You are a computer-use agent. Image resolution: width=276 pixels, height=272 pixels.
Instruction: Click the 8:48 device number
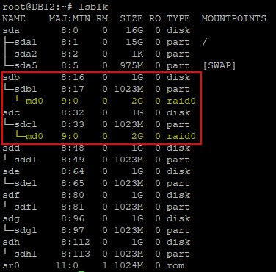click(x=73, y=148)
